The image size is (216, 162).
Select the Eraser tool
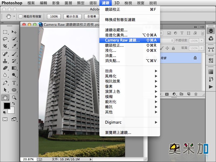pyautogui.click(x=5, y=68)
